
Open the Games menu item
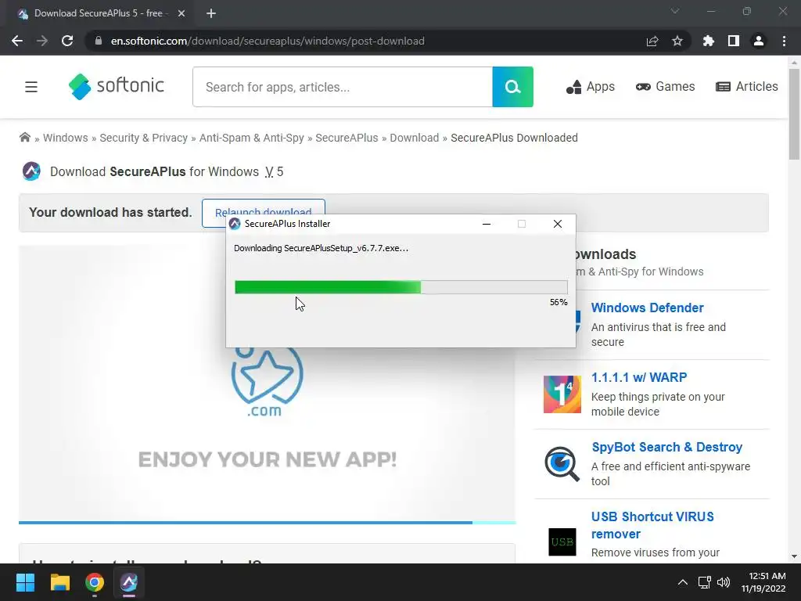pyautogui.click(x=665, y=87)
